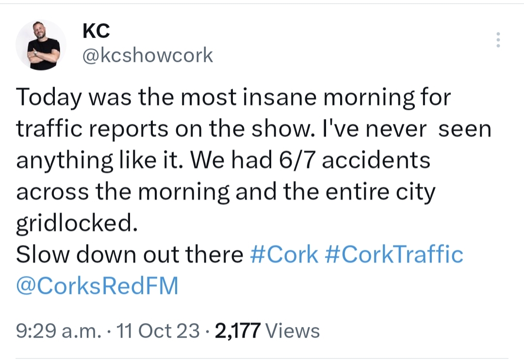Click the "Slow down out there" phrase
The height and width of the screenshot is (361, 524).
point(130,254)
